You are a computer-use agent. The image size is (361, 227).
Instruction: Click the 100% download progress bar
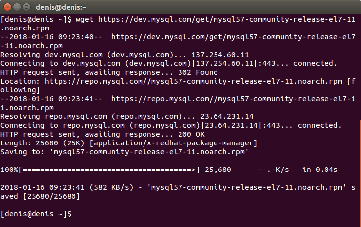(x=100, y=170)
